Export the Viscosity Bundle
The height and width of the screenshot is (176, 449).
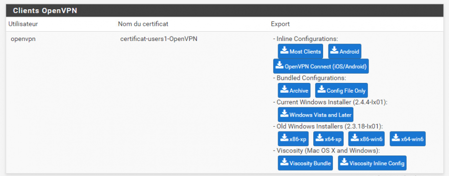coord(305,163)
